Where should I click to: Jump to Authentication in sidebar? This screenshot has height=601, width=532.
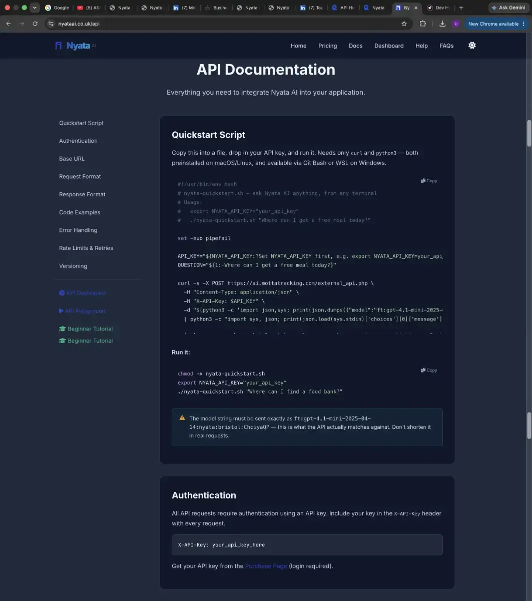click(x=78, y=141)
